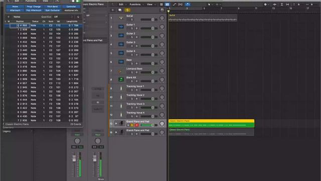Click the Position column header
The image size is (321, 181).
pos(20,21)
